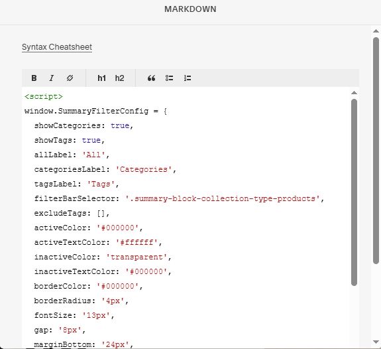381x349 pixels.
Task: Place cursor on the <script> line
Action: click(44, 97)
